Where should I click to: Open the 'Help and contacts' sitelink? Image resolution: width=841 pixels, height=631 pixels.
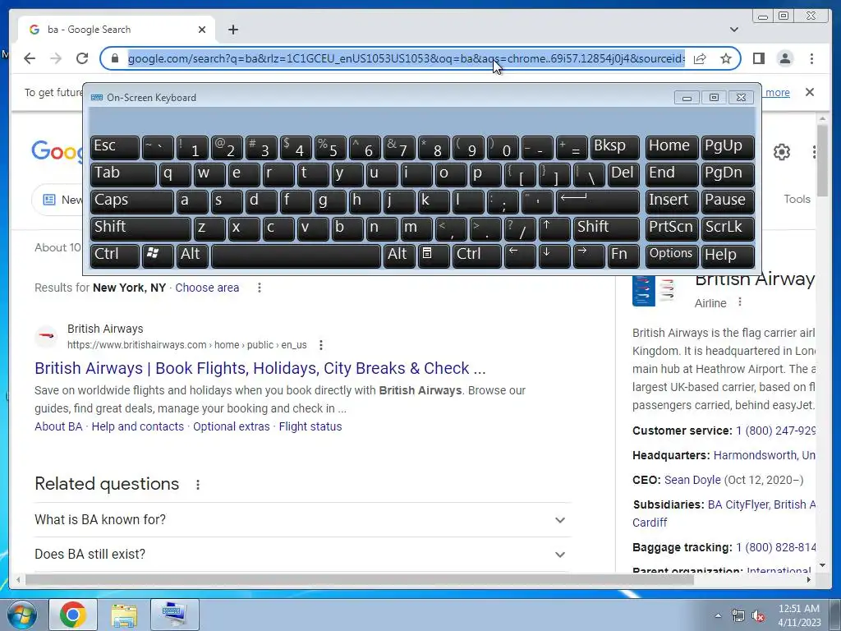point(137,426)
